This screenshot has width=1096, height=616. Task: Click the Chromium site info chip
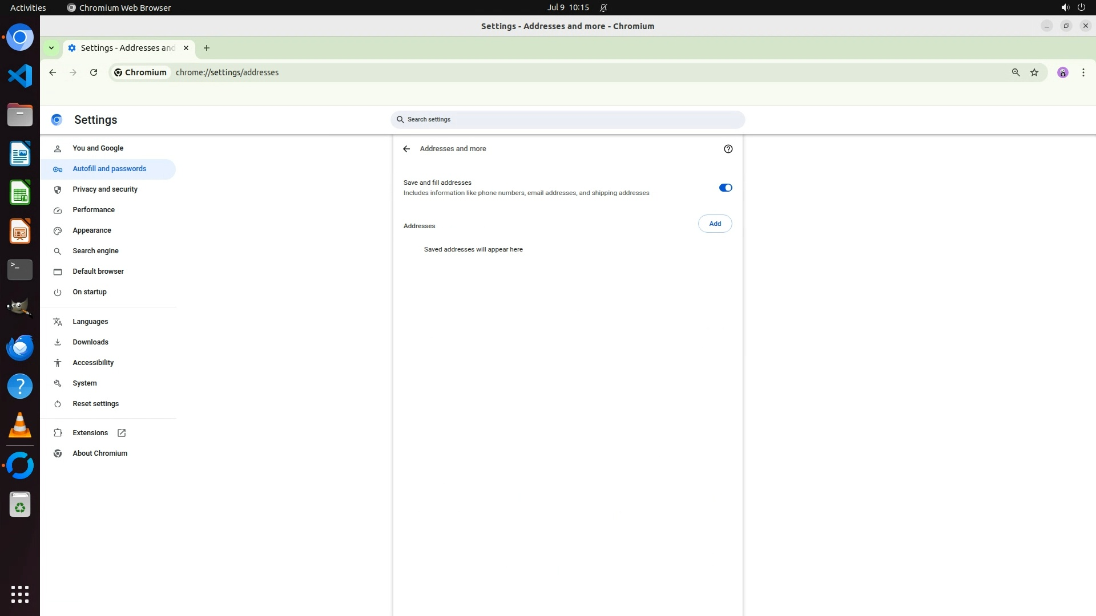click(140, 72)
